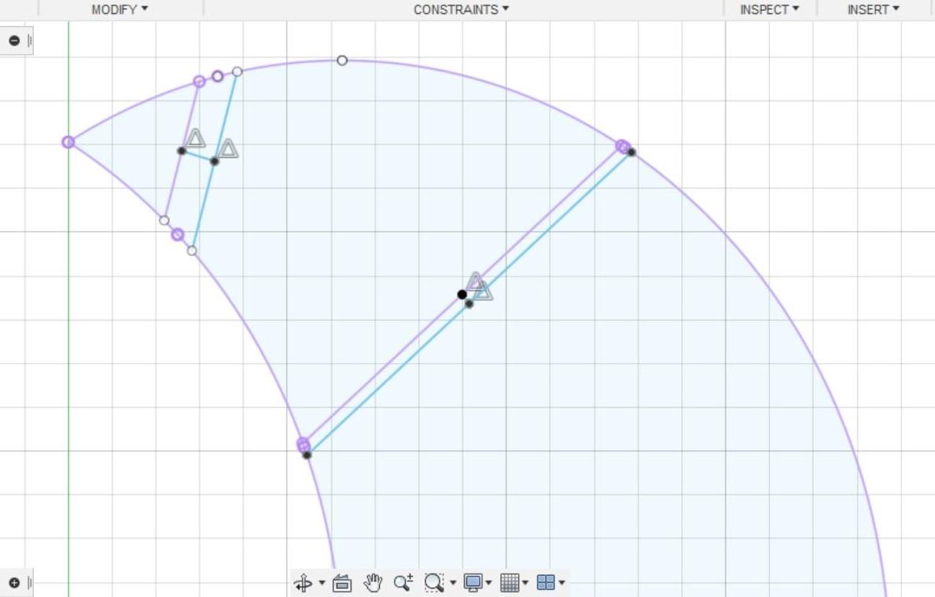Open the MODIFY menu
The image size is (935, 597).
[x=120, y=9]
